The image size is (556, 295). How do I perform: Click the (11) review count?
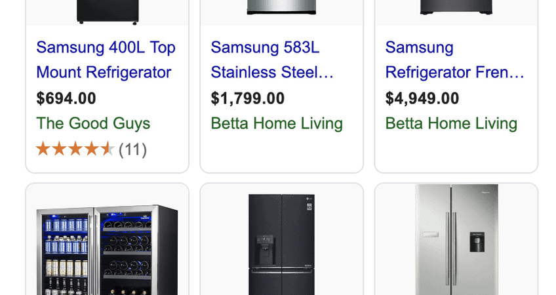click(132, 149)
